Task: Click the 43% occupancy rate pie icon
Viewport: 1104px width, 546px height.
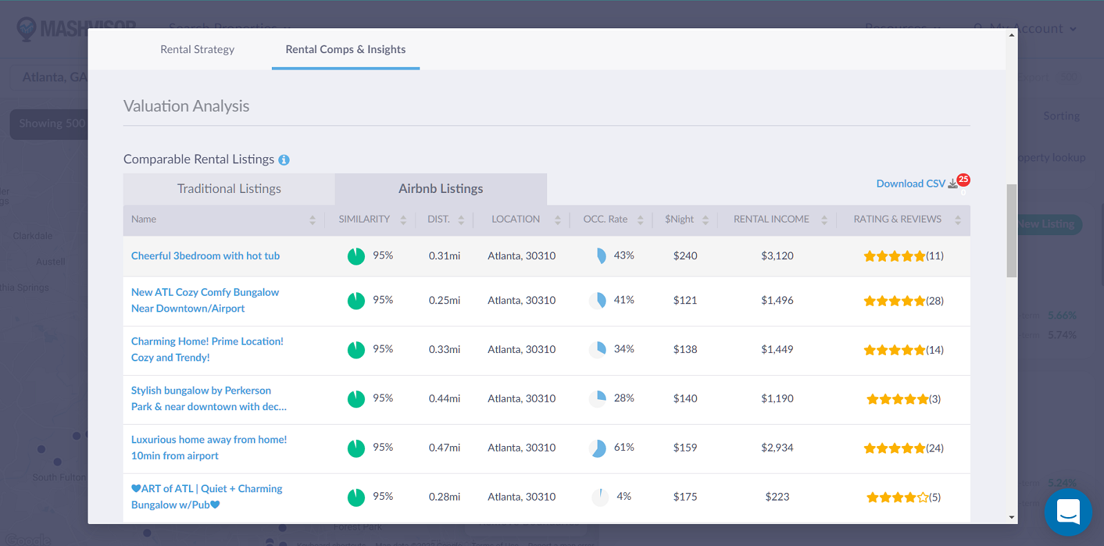Action: [x=600, y=256]
